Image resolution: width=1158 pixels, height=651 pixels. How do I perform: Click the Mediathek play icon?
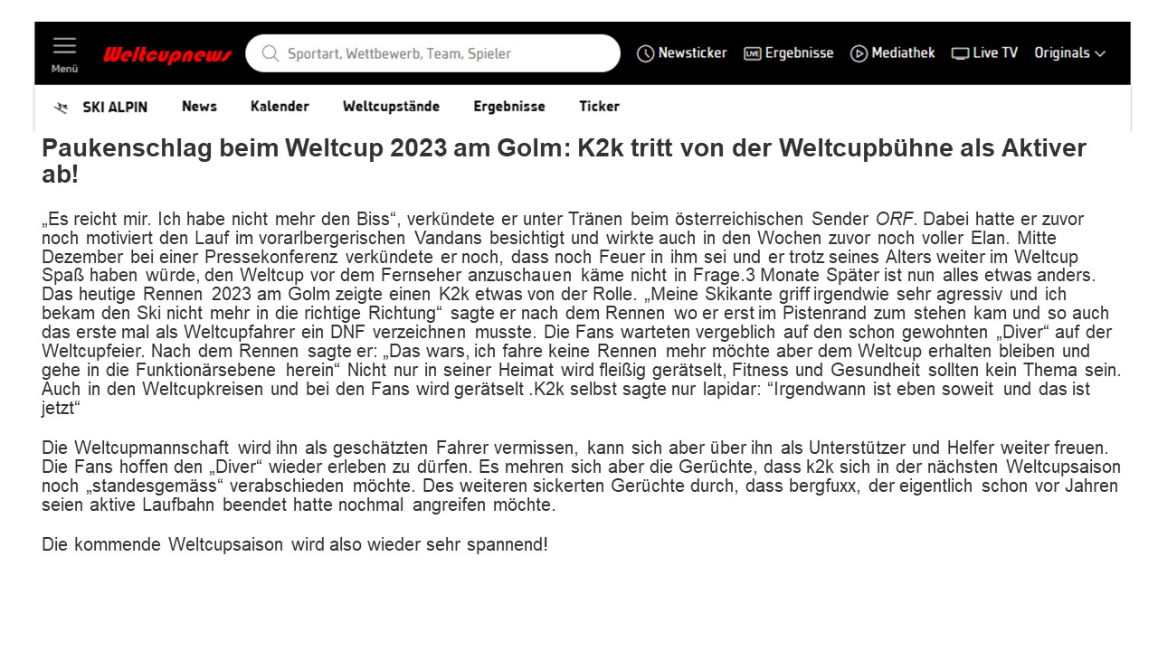point(859,53)
